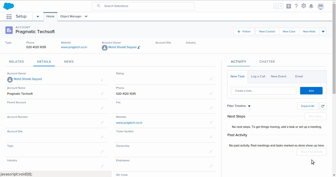336x177 pixels.
Task: Open the Filter Timeline dropdown
Action: [x=239, y=106]
